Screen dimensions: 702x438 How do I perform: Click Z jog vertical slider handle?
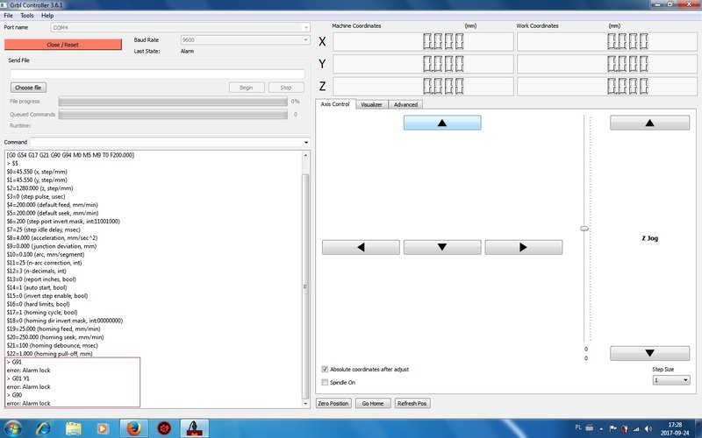click(x=584, y=229)
